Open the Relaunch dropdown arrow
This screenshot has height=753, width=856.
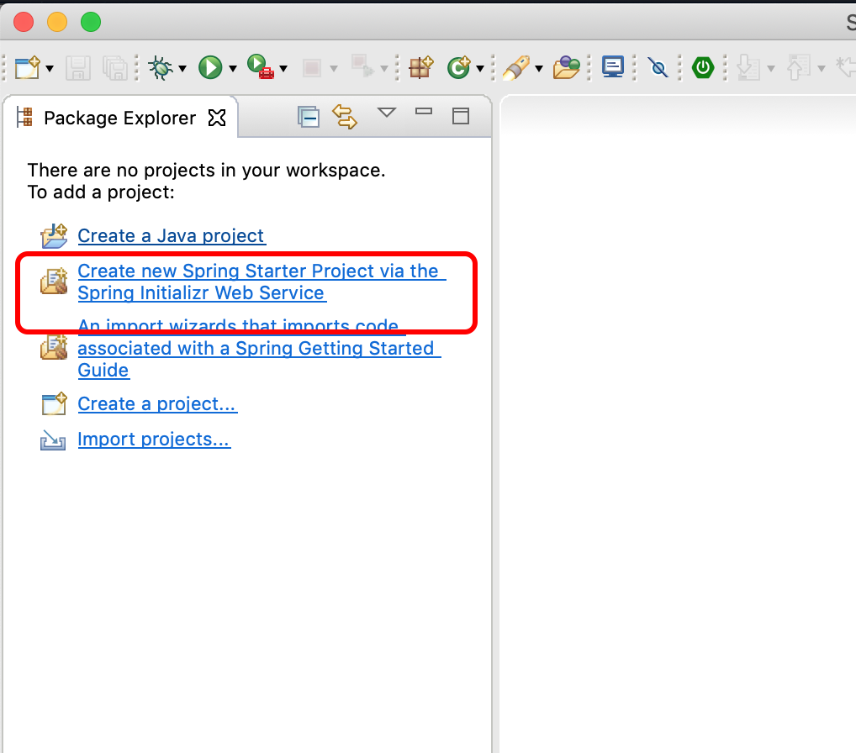point(383,69)
